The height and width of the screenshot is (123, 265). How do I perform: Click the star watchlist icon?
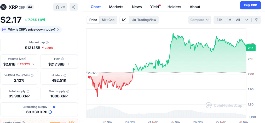click(57, 7)
